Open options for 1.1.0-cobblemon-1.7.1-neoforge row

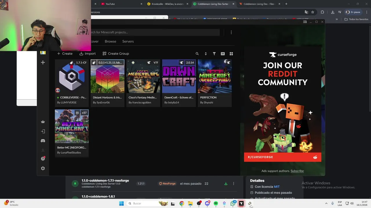pos(233,184)
